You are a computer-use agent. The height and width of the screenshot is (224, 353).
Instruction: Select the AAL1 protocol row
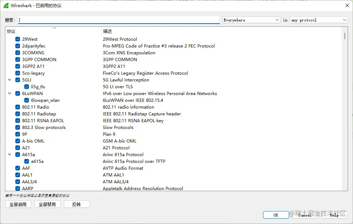[x=173, y=175]
